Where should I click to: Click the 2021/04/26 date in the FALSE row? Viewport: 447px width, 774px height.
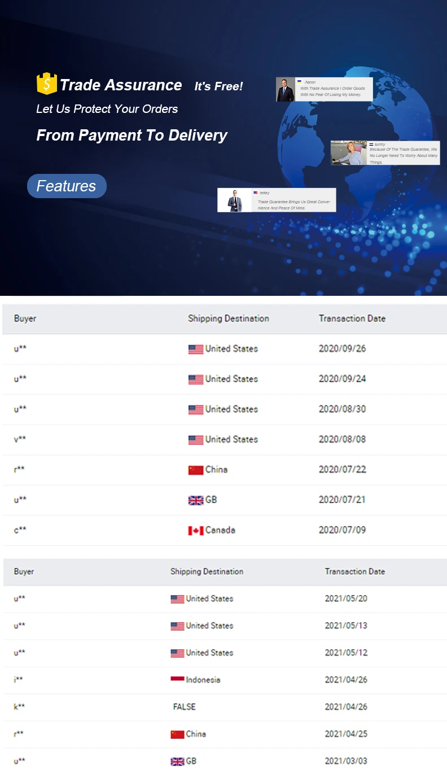click(347, 707)
